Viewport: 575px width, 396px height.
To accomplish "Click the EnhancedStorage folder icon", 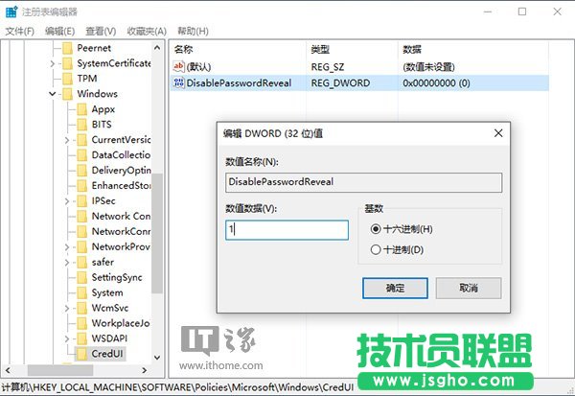I will [82, 186].
